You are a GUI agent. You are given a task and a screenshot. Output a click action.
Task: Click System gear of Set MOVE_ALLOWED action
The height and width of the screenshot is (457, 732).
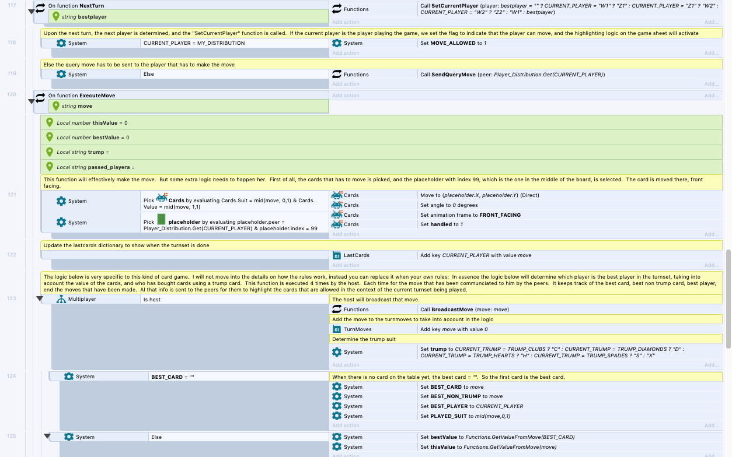point(337,43)
